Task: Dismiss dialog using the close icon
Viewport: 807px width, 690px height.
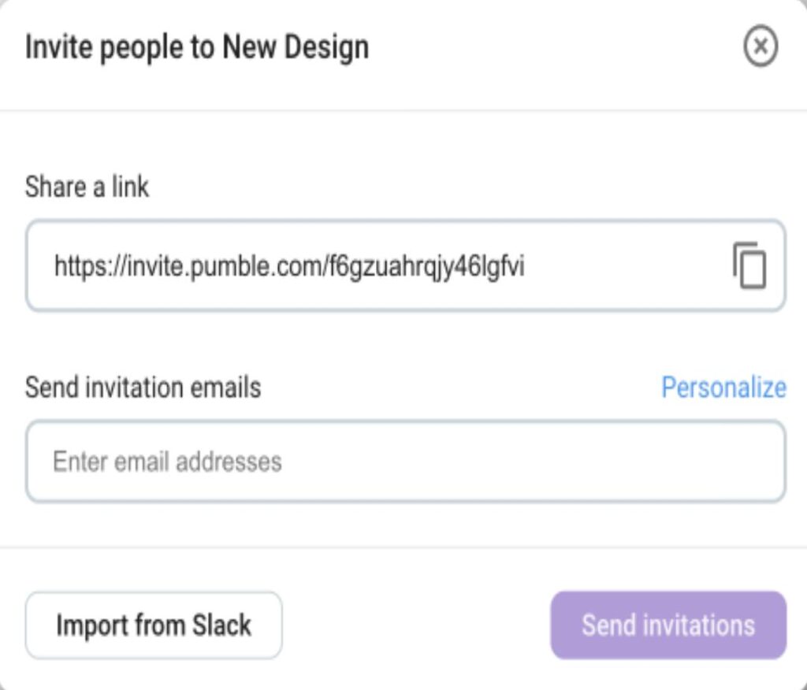Action: coord(761,46)
